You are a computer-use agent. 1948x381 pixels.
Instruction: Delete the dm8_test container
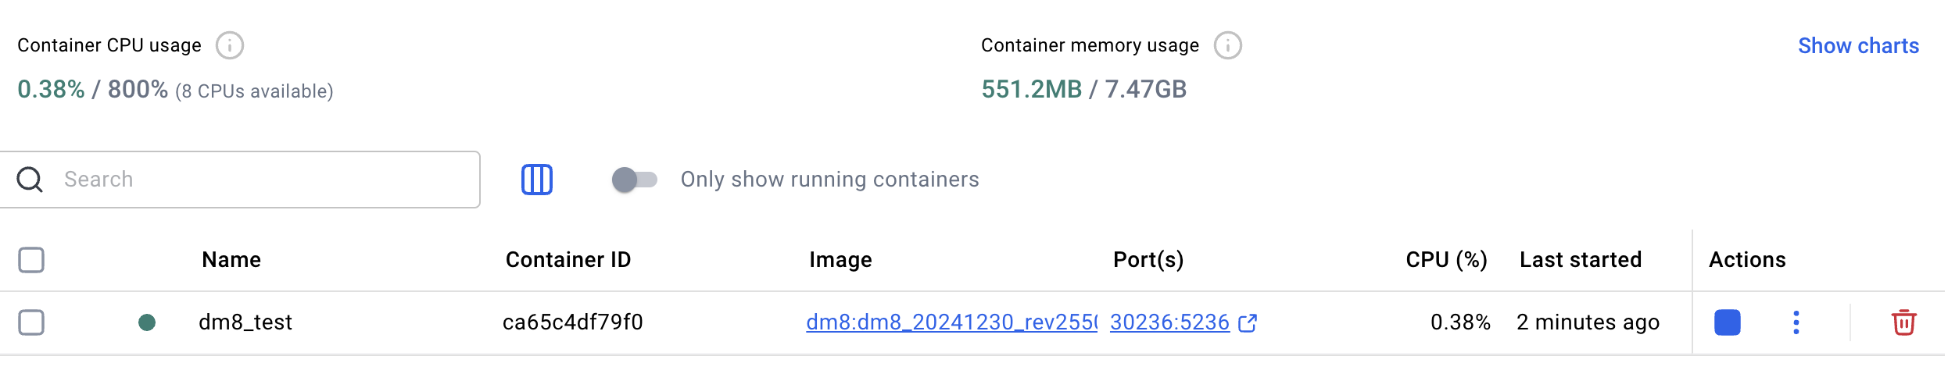(1903, 322)
